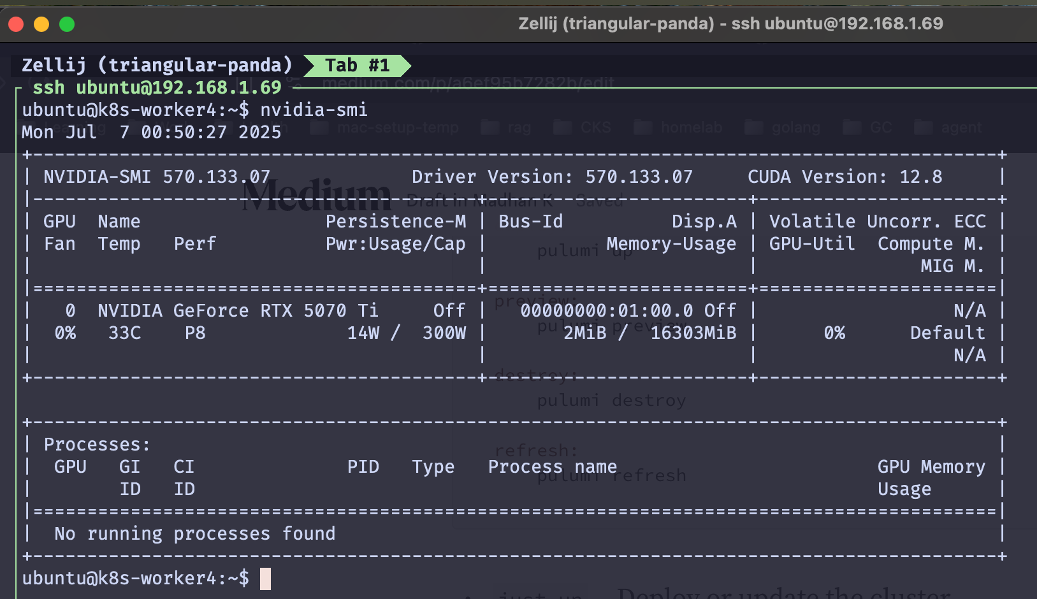Click Driver Version: 570.133.07 text
The height and width of the screenshot is (599, 1037).
pos(552,177)
